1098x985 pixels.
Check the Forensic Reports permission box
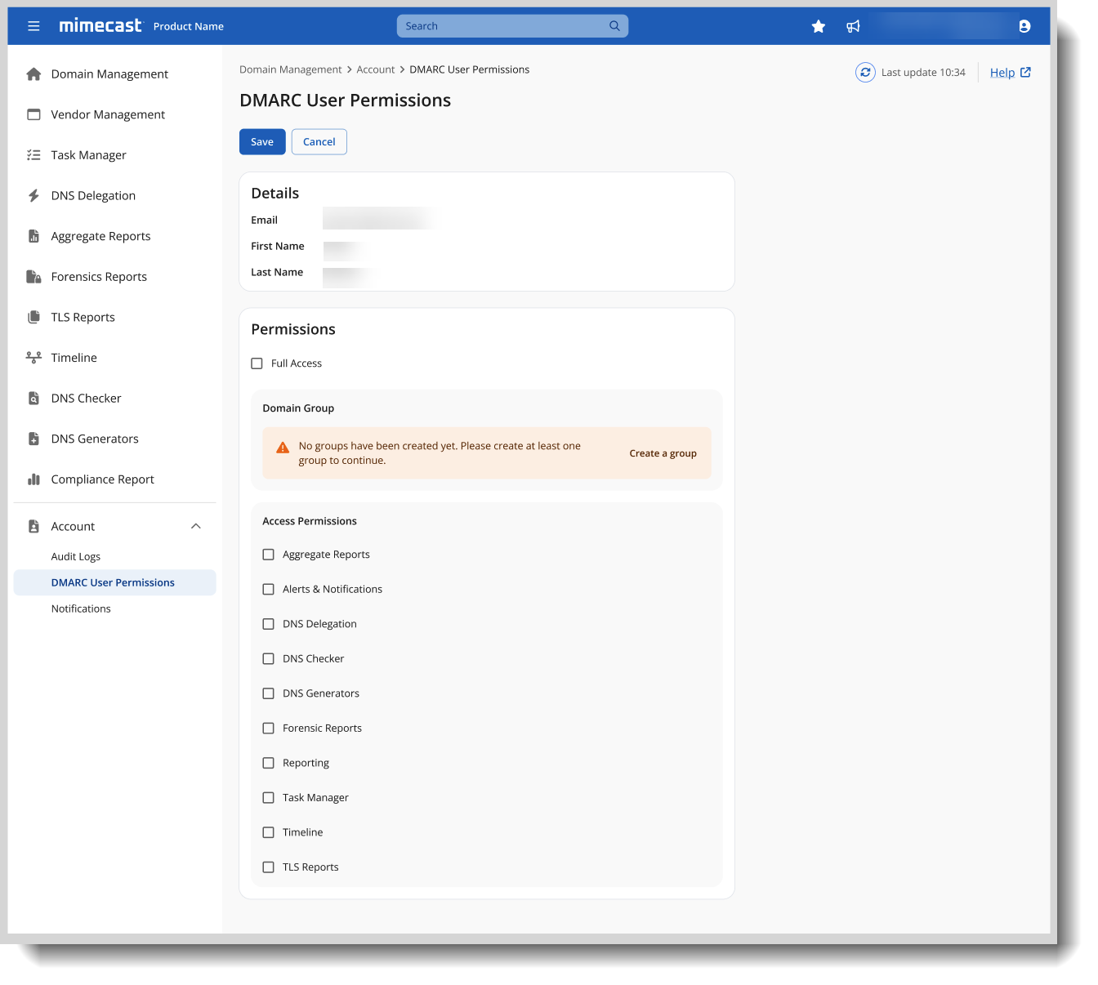coord(268,729)
